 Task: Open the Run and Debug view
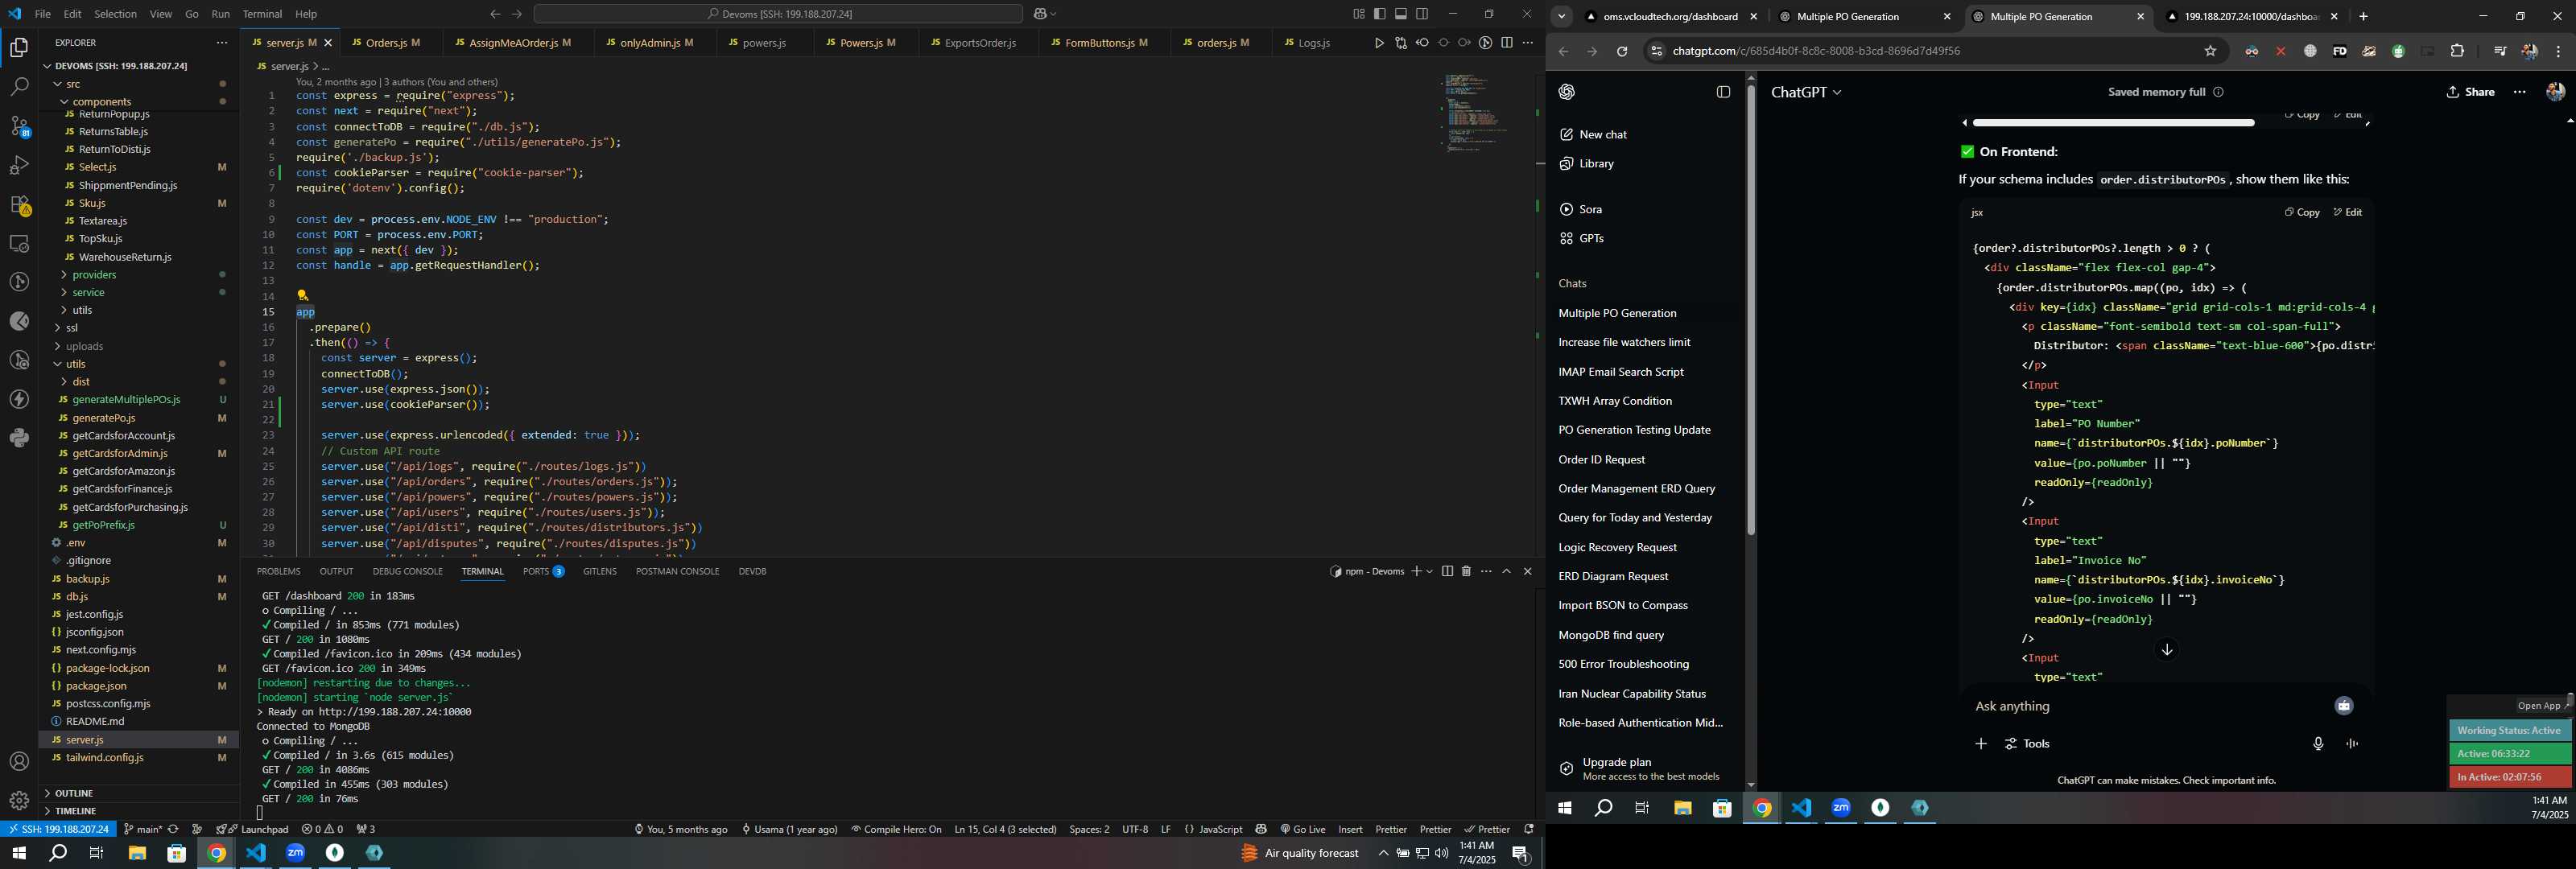pos(19,165)
